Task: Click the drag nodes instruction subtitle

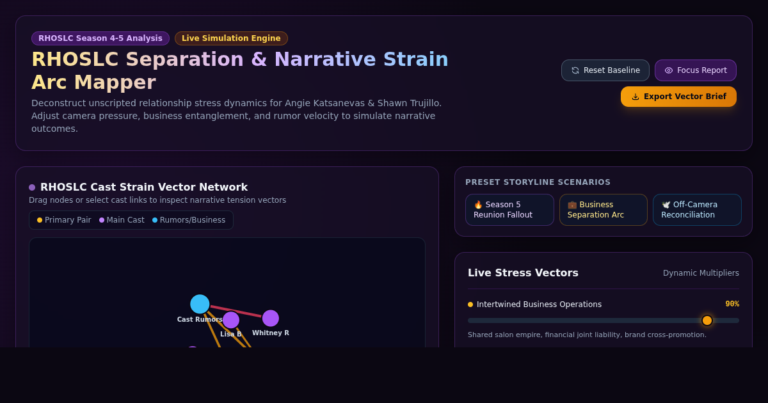Action: 157,200
